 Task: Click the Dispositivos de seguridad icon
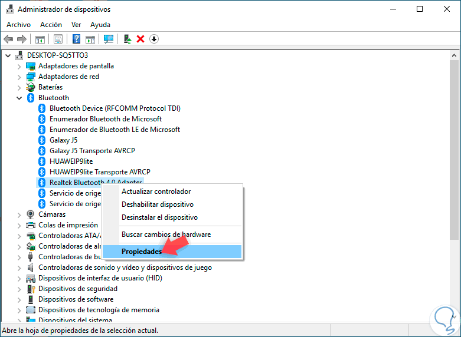pyautogui.click(x=31, y=289)
